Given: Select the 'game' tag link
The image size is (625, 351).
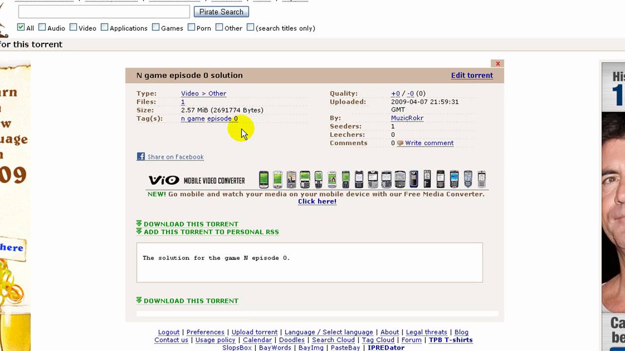Looking at the screenshot, I should tap(196, 118).
